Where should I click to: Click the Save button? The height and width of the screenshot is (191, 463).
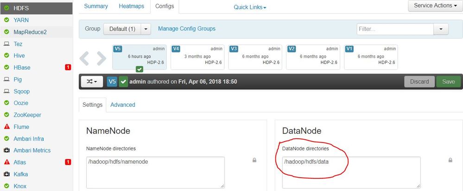448,81
